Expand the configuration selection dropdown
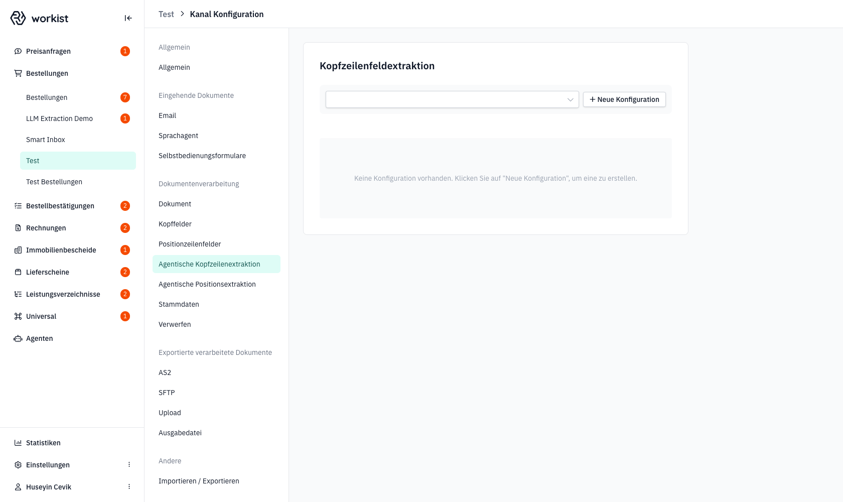843x502 pixels. (x=452, y=99)
